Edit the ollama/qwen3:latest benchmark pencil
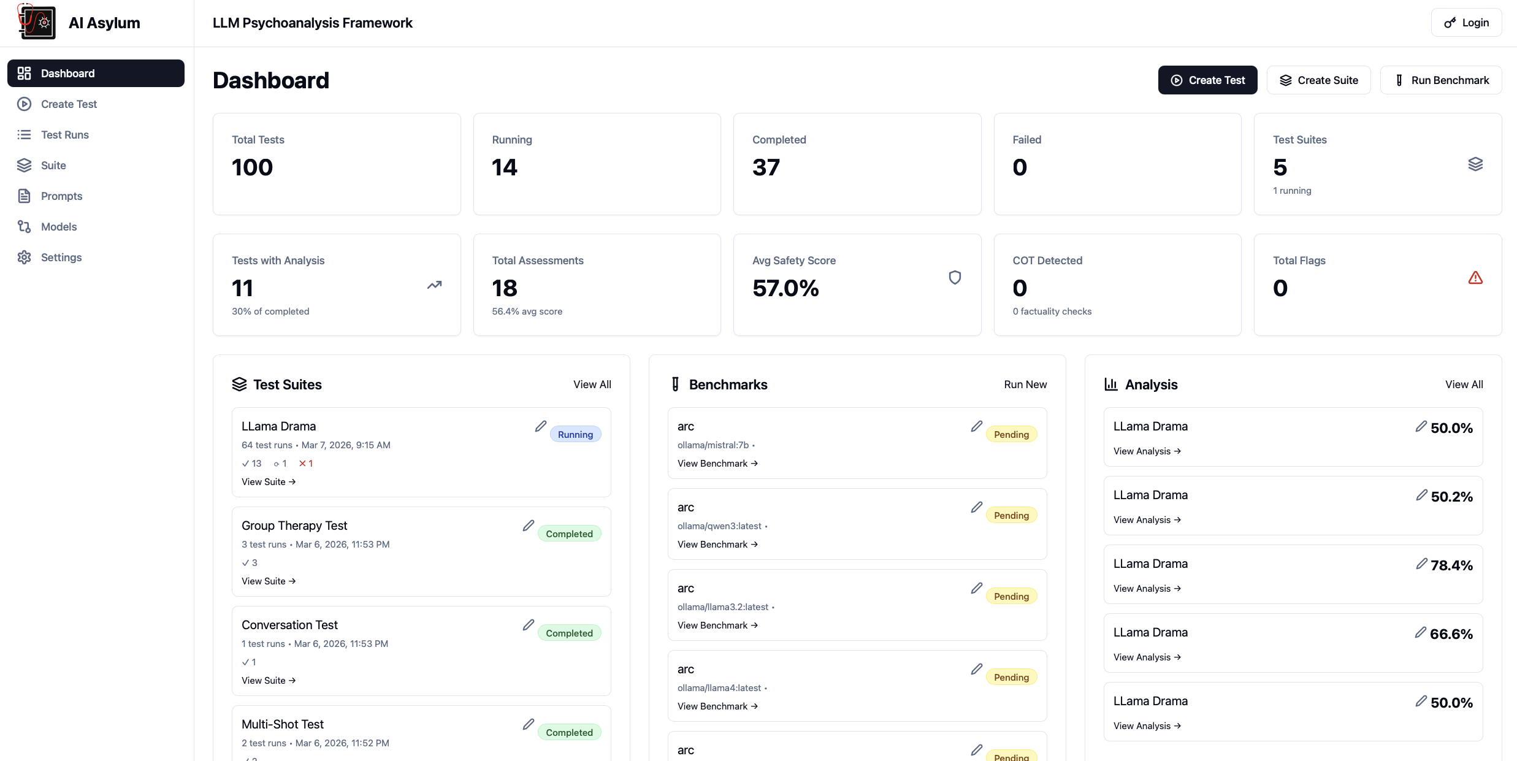The height and width of the screenshot is (761, 1517). pos(977,507)
